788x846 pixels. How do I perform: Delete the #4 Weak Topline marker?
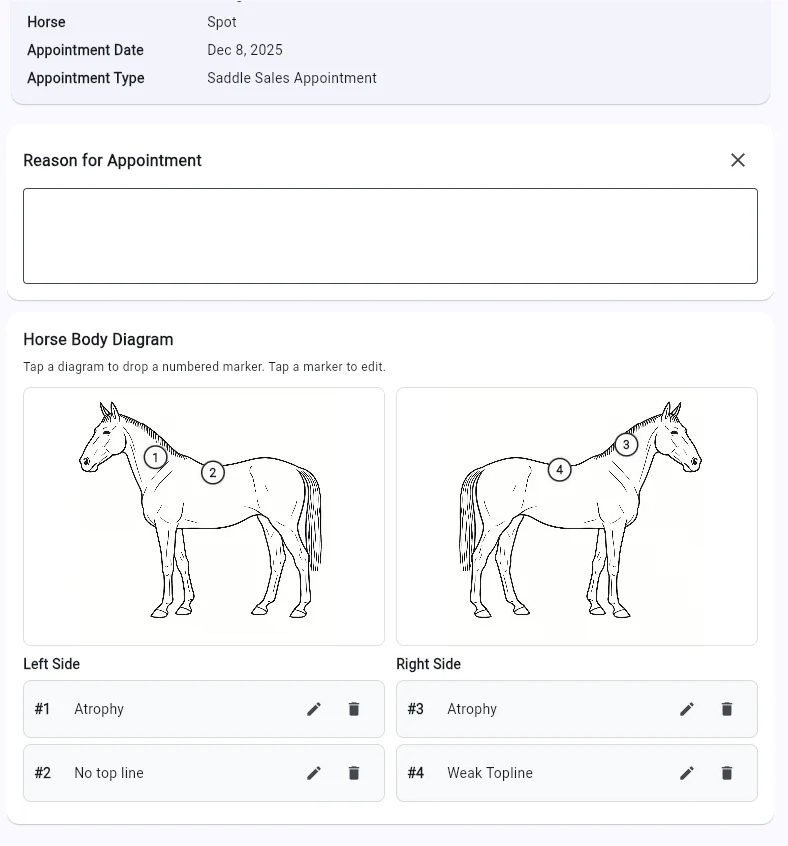click(727, 773)
